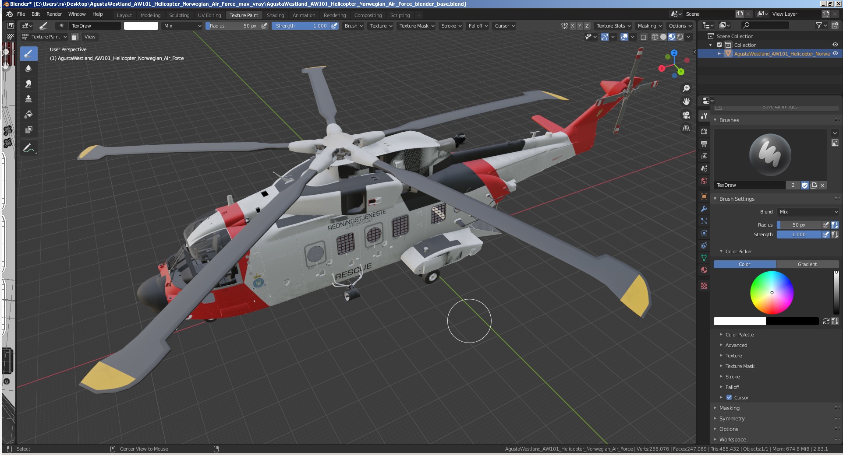Open the Texture Slots dropdown

coord(613,26)
